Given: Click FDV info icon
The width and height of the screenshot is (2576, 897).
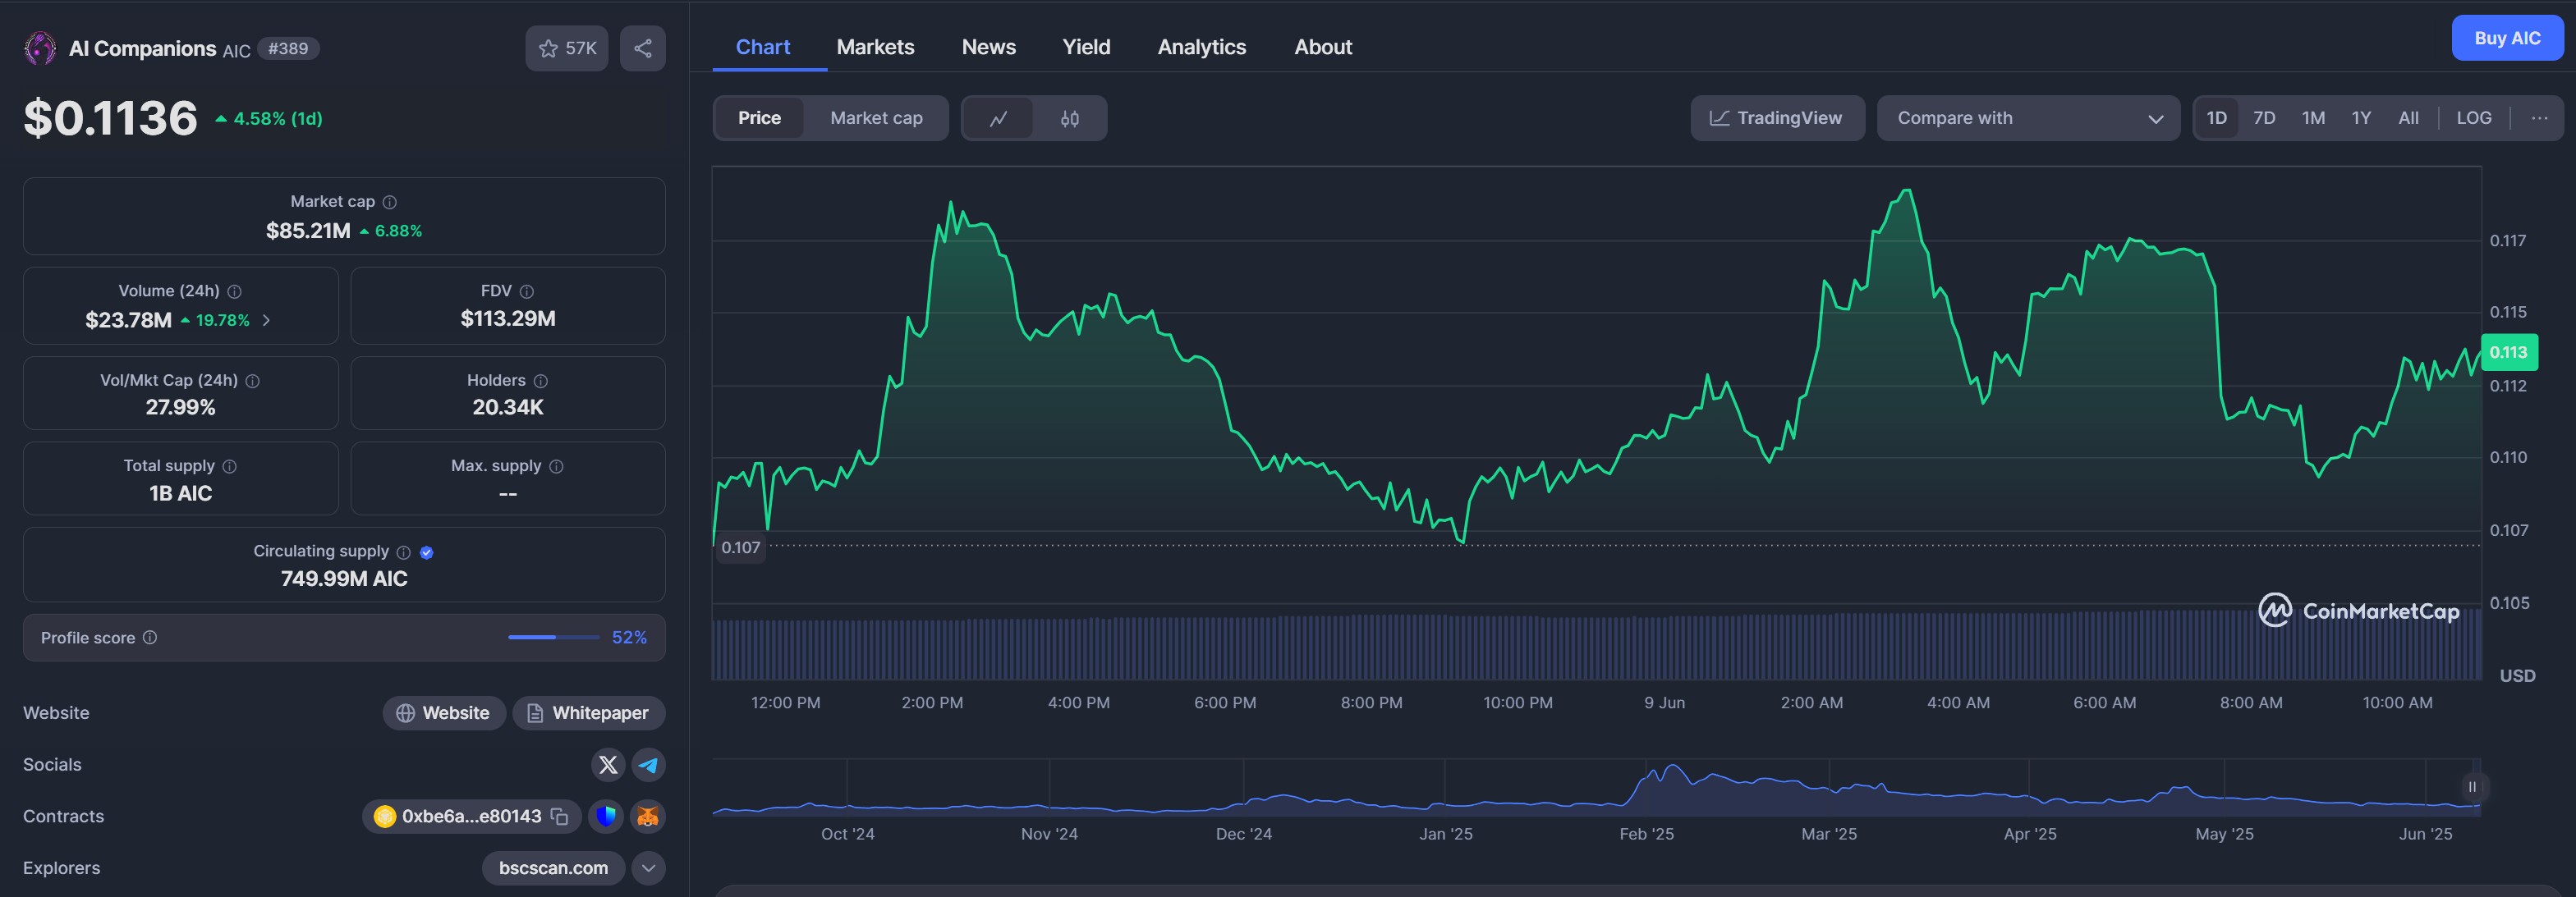Looking at the screenshot, I should pyautogui.click(x=527, y=291).
